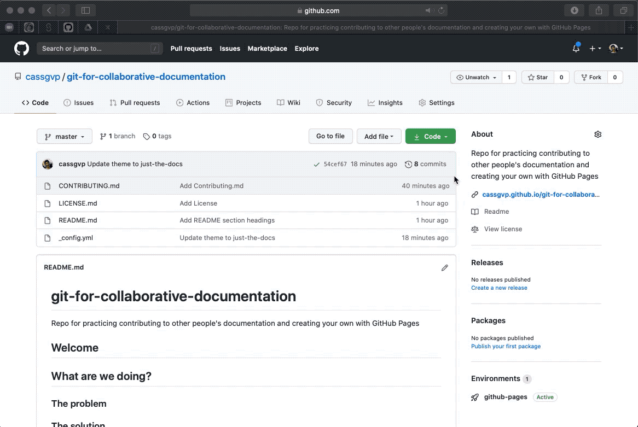Reload the page with refresh icon
The width and height of the screenshot is (638, 427).
coord(441,10)
